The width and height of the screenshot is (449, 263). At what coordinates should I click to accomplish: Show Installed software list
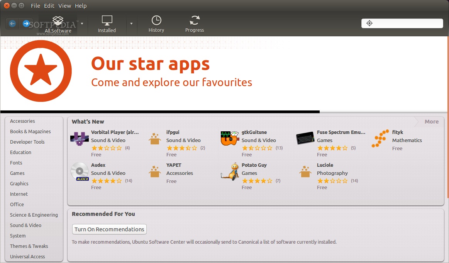pyautogui.click(x=107, y=24)
